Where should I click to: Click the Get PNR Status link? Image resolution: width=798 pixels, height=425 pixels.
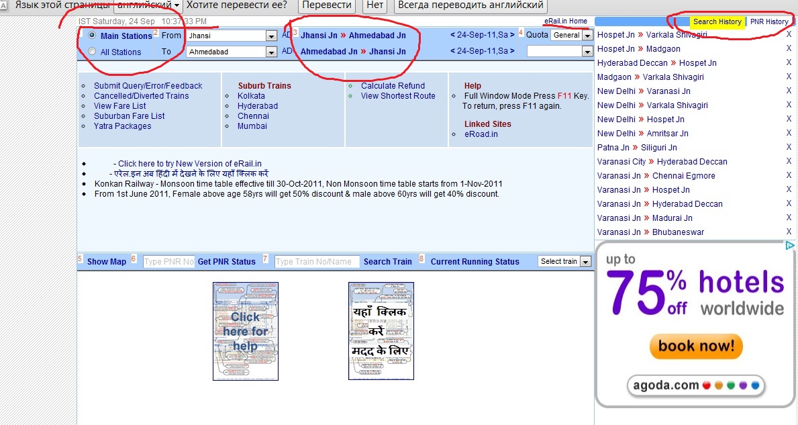[x=227, y=262]
